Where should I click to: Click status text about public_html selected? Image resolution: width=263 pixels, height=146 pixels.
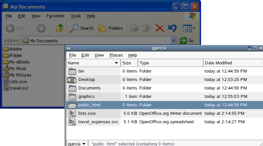133,144
